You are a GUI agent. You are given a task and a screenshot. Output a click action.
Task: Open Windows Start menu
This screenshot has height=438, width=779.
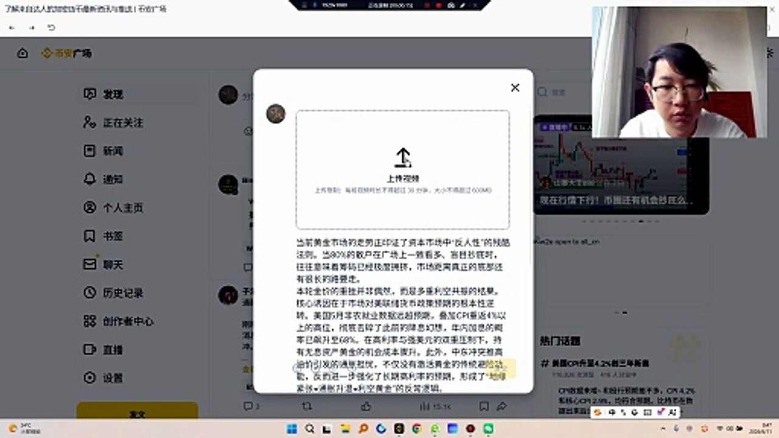click(x=292, y=428)
